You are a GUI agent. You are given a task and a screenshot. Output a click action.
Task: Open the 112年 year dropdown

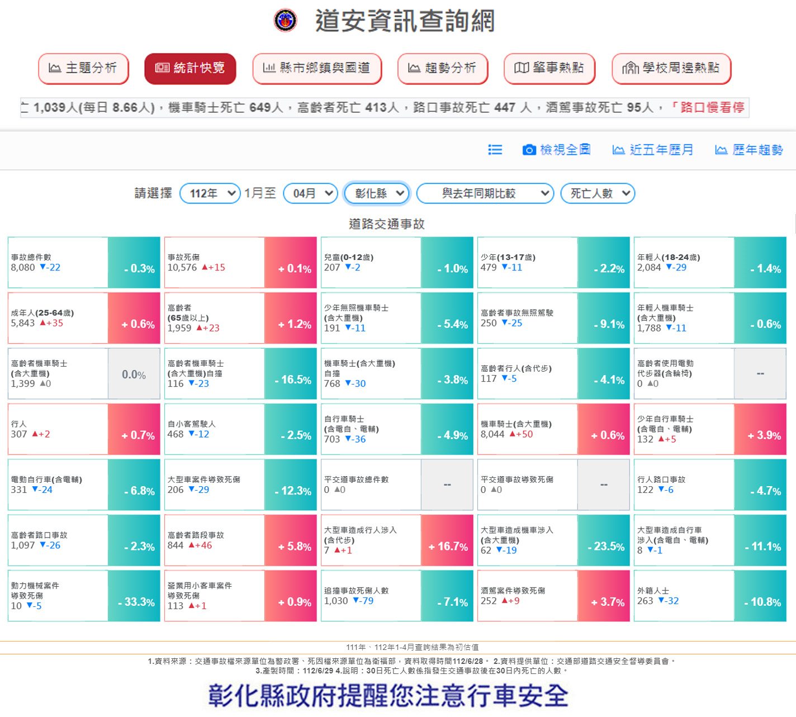coord(210,193)
